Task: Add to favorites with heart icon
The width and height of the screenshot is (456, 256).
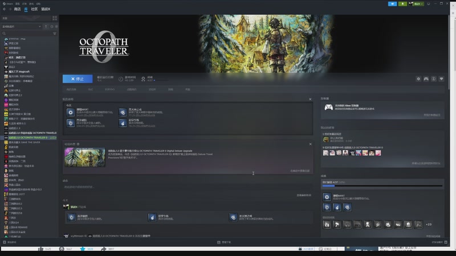Action: 441,79
